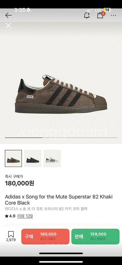
Task: Tap the red 구매 buy button
Action: (x=45, y=237)
